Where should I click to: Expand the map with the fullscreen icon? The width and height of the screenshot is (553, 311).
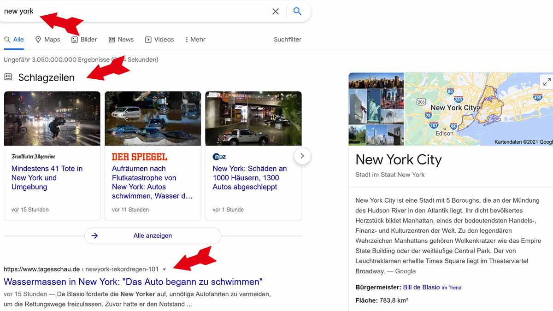pos(547,82)
